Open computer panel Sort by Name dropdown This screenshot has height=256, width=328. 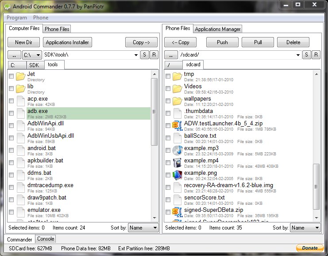pos(143,228)
